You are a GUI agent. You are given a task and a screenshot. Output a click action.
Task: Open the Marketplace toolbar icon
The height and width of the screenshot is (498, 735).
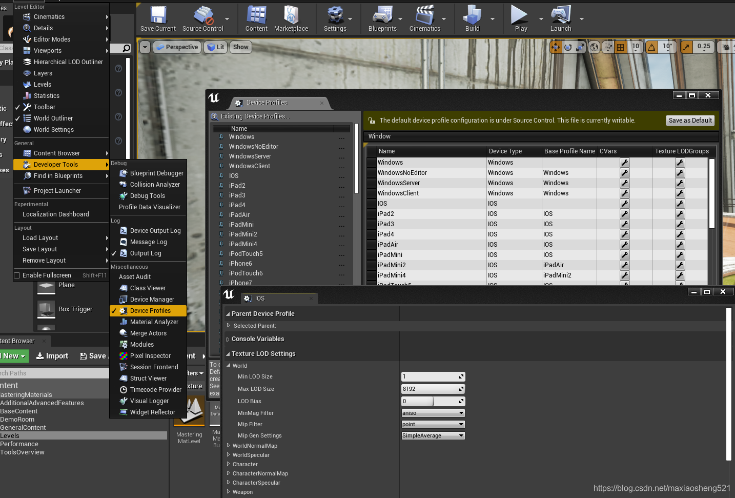click(x=291, y=19)
